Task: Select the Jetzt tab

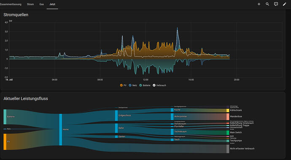Action: (x=52, y=4)
